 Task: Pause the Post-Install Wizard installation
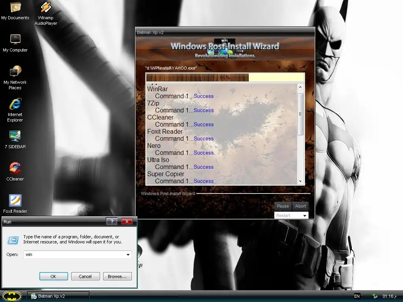[283, 206]
